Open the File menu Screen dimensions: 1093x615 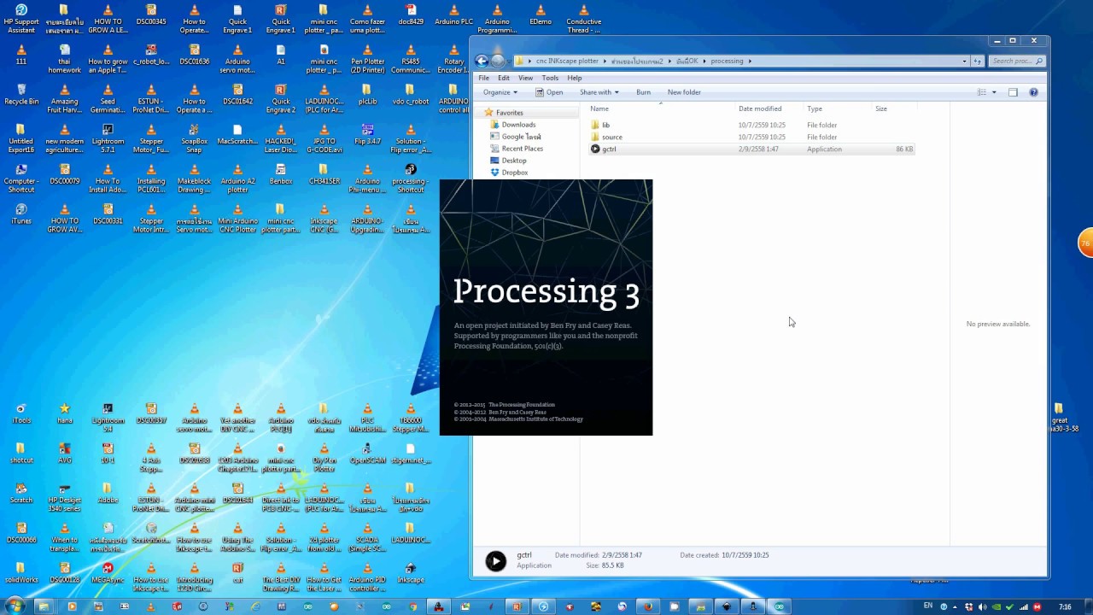484,78
